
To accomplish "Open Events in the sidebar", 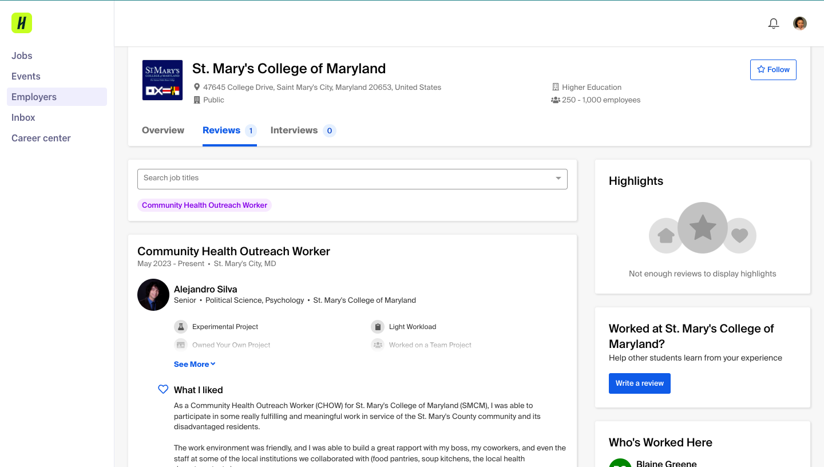I will pos(26,76).
